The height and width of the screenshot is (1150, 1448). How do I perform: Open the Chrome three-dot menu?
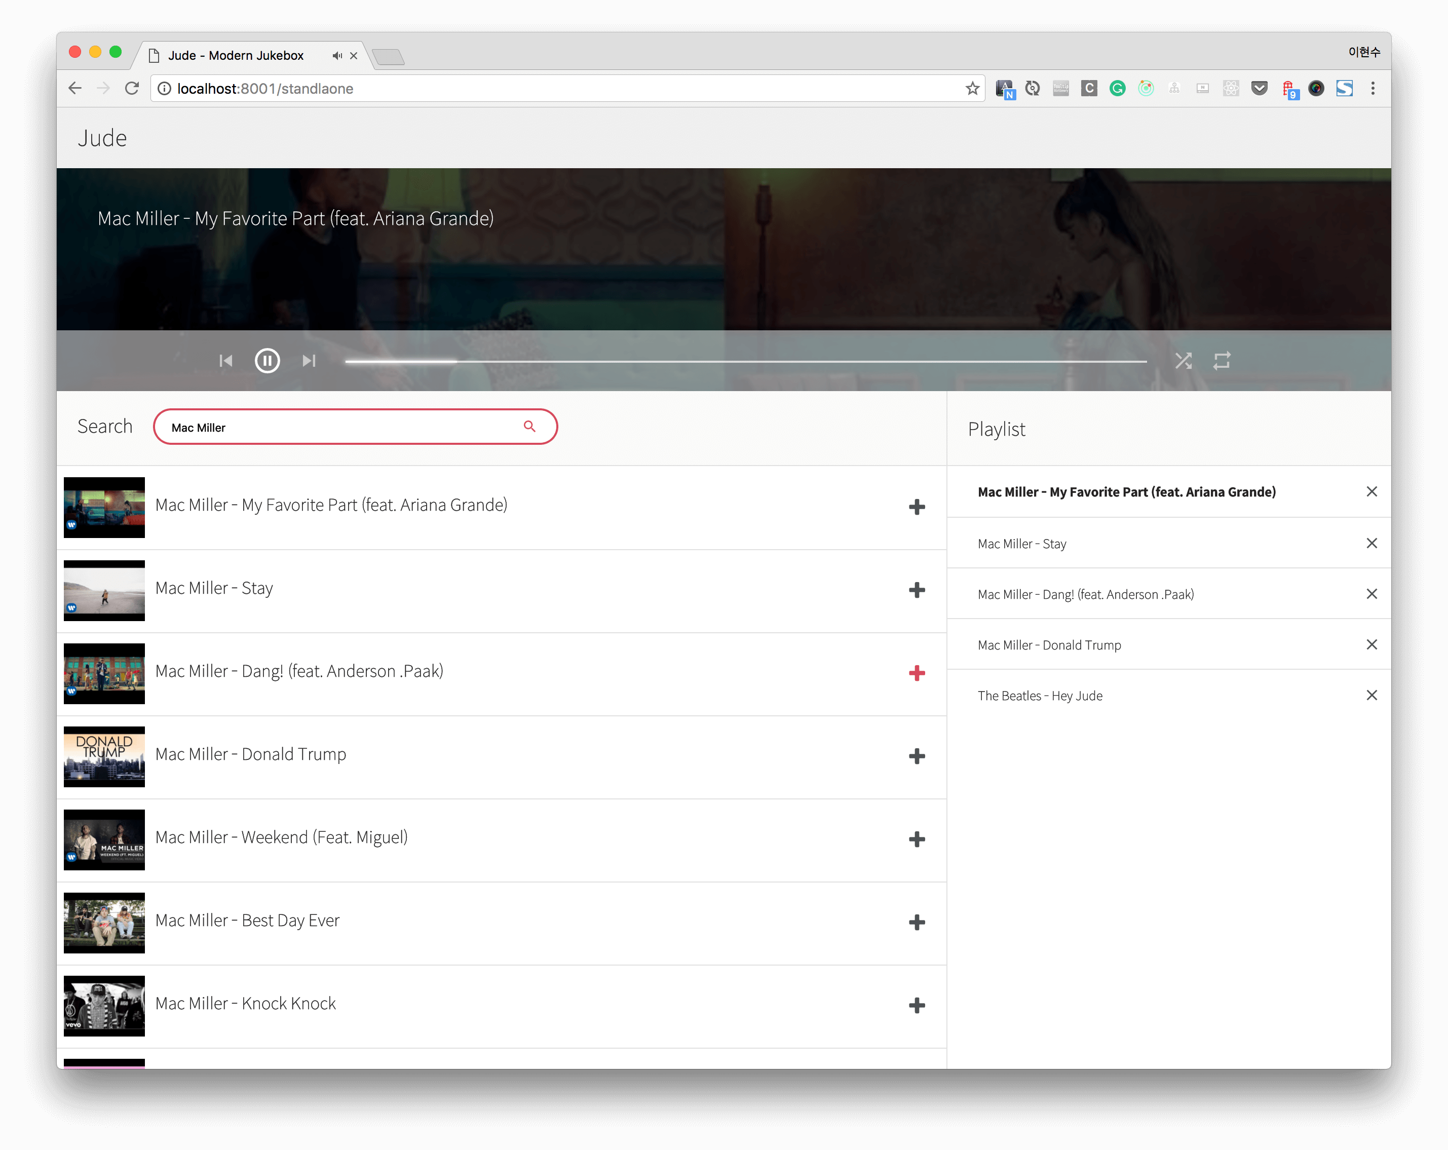[x=1373, y=89]
